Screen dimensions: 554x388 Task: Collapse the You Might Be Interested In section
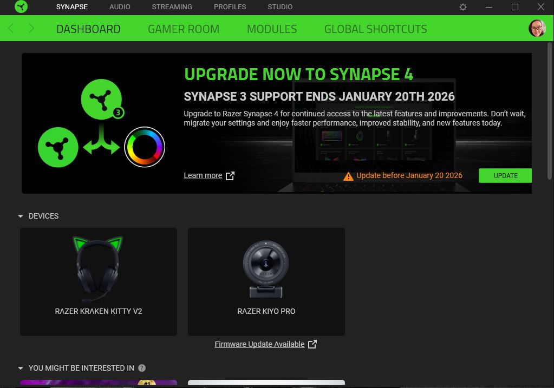click(x=21, y=368)
